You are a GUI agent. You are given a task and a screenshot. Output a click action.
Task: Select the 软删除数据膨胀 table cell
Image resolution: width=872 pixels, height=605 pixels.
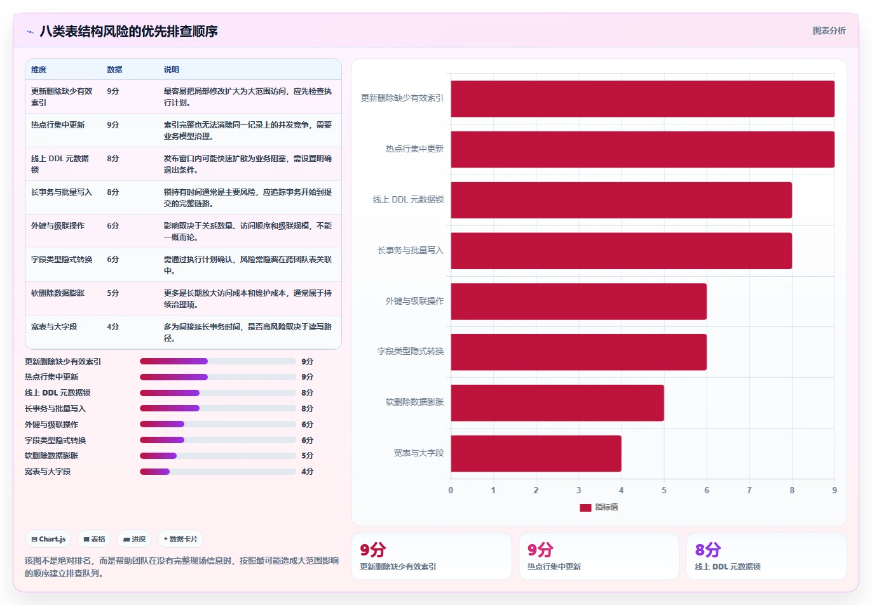pyautogui.click(x=63, y=298)
